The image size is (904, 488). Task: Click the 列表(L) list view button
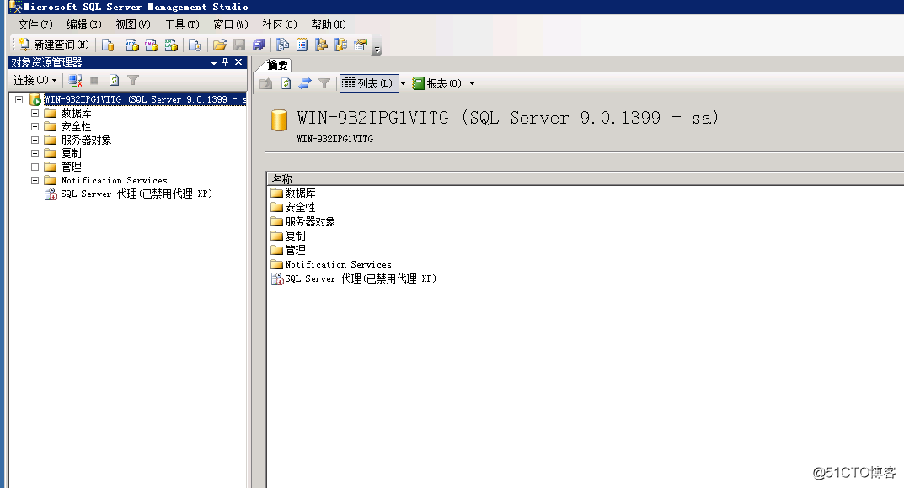tap(369, 83)
